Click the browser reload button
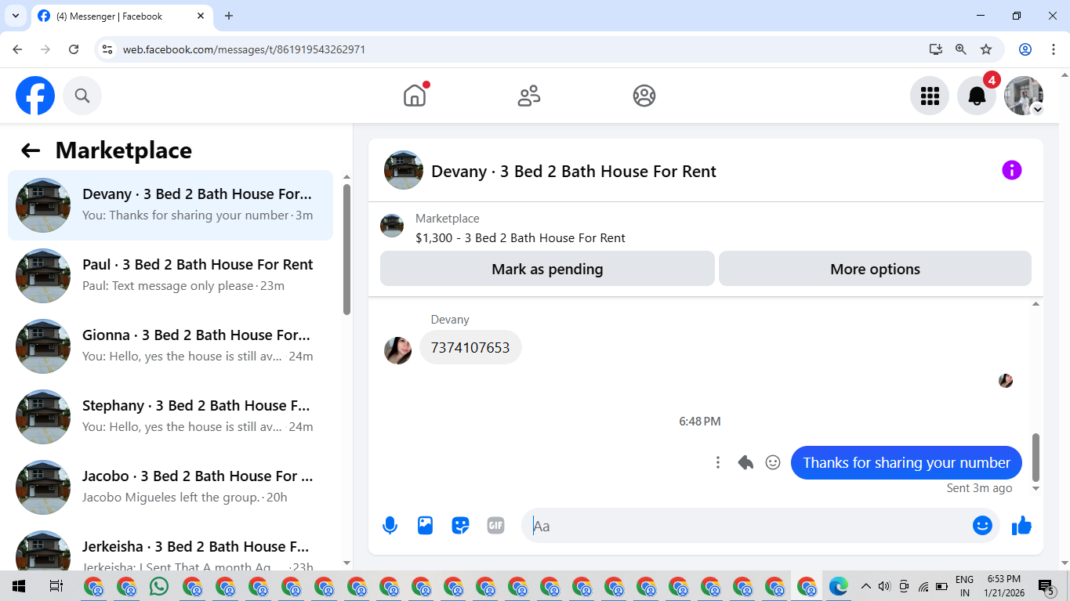The height and width of the screenshot is (601, 1070). pyautogui.click(x=74, y=49)
